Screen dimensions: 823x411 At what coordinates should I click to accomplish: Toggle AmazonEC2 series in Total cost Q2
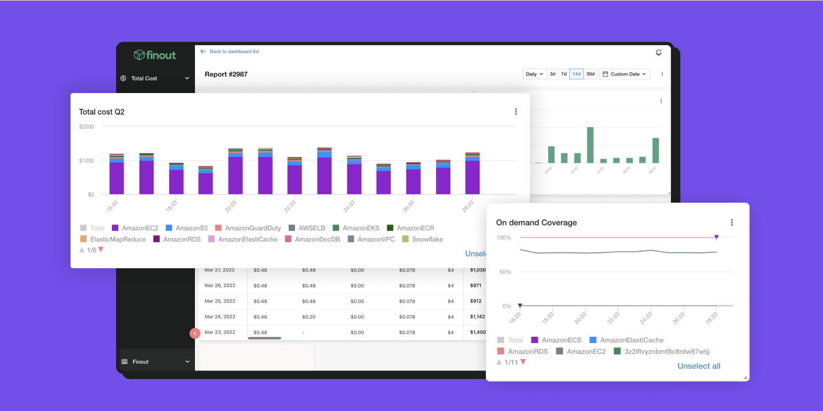135,228
